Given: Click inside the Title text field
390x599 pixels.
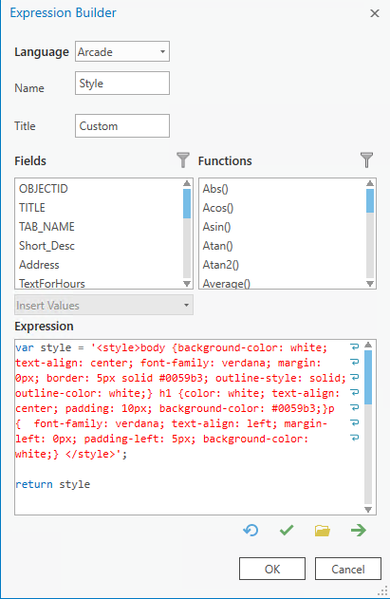Looking at the screenshot, I should 122,125.
